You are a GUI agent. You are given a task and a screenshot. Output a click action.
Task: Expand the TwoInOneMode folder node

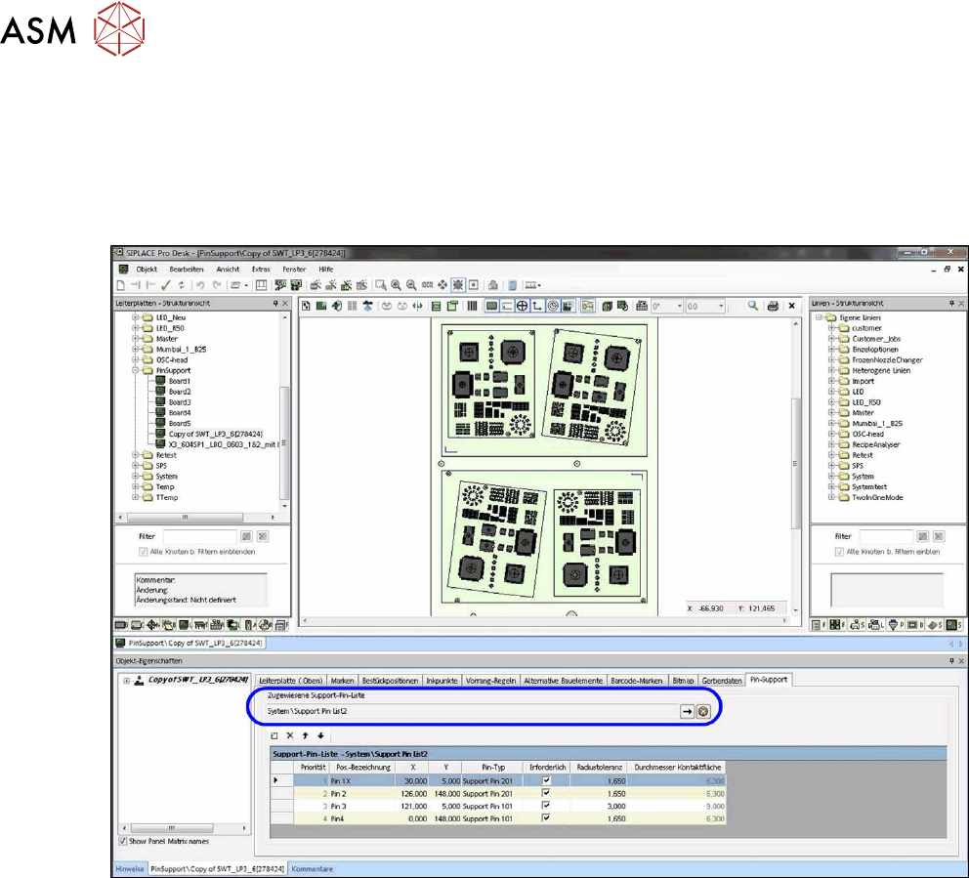pos(832,497)
